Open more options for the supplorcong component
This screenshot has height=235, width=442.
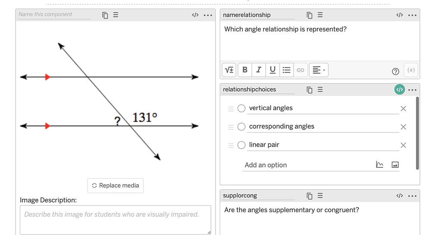point(413,196)
